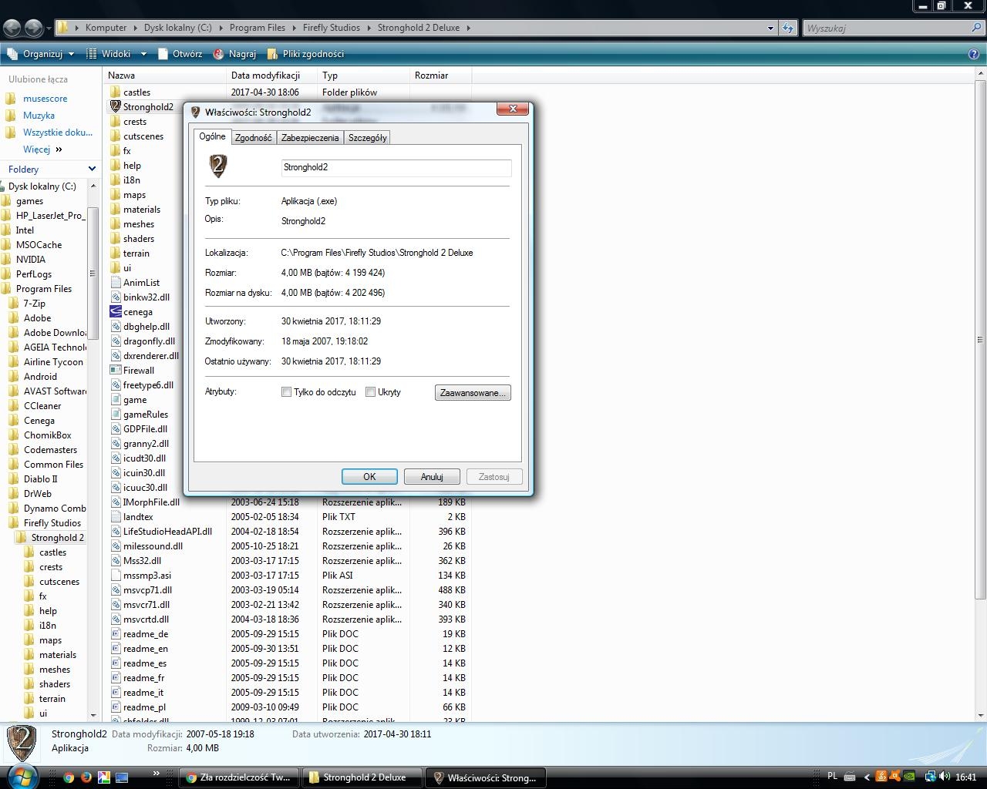Open the Explorer help question mark

pos(974,54)
